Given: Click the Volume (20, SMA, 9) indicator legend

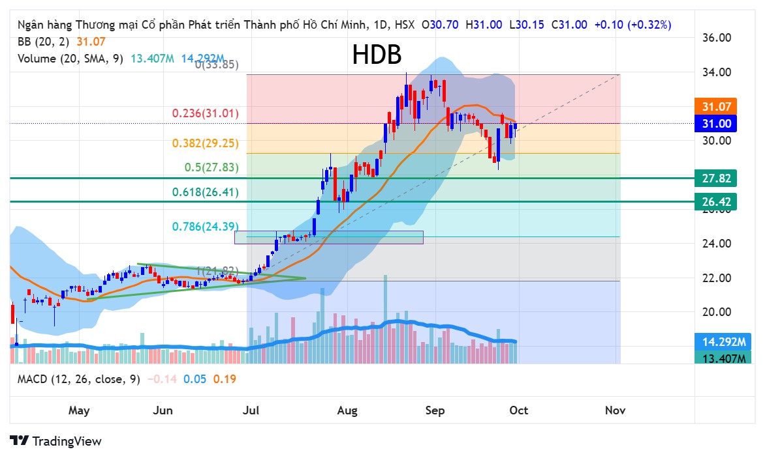Looking at the screenshot, I should (x=70, y=59).
